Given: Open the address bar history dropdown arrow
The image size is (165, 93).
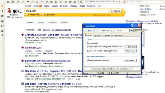Looking at the screenshot, I should (116, 2).
